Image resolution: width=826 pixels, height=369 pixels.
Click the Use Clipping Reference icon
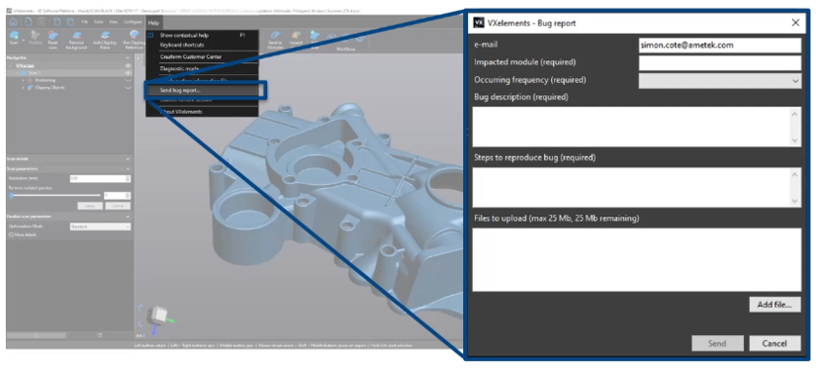(134, 39)
